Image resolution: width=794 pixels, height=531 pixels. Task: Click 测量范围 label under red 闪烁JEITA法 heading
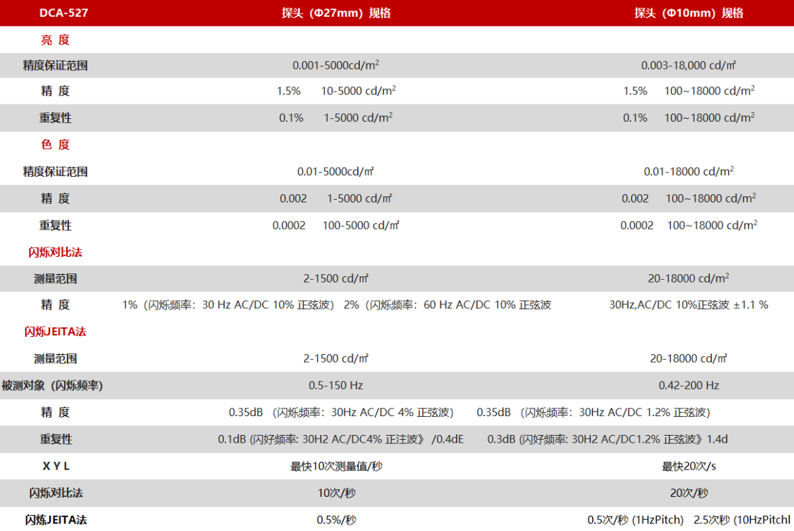click(55, 359)
